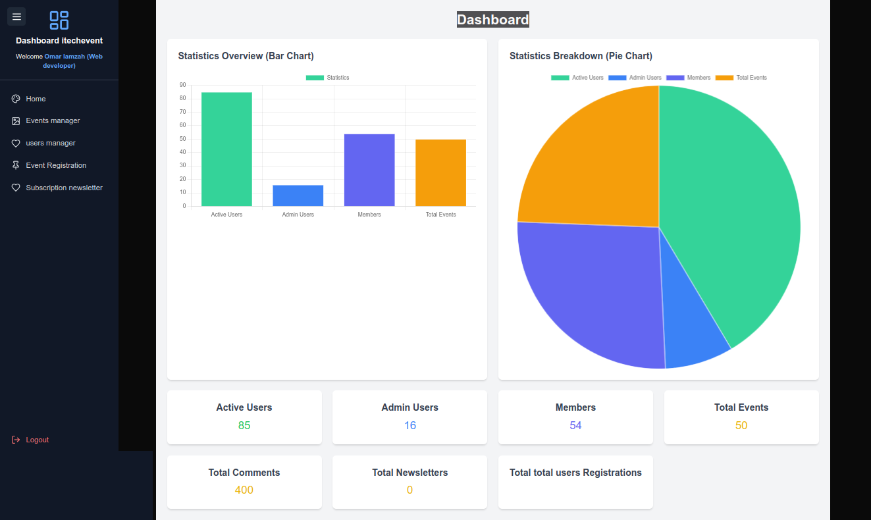This screenshot has width=871, height=520.
Task: Click the Logout link
Action: click(37, 440)
